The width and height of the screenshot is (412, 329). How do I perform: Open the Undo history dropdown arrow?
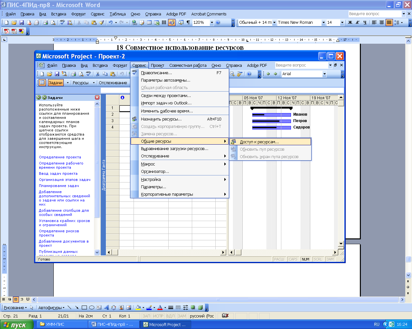tap(116, 22)
